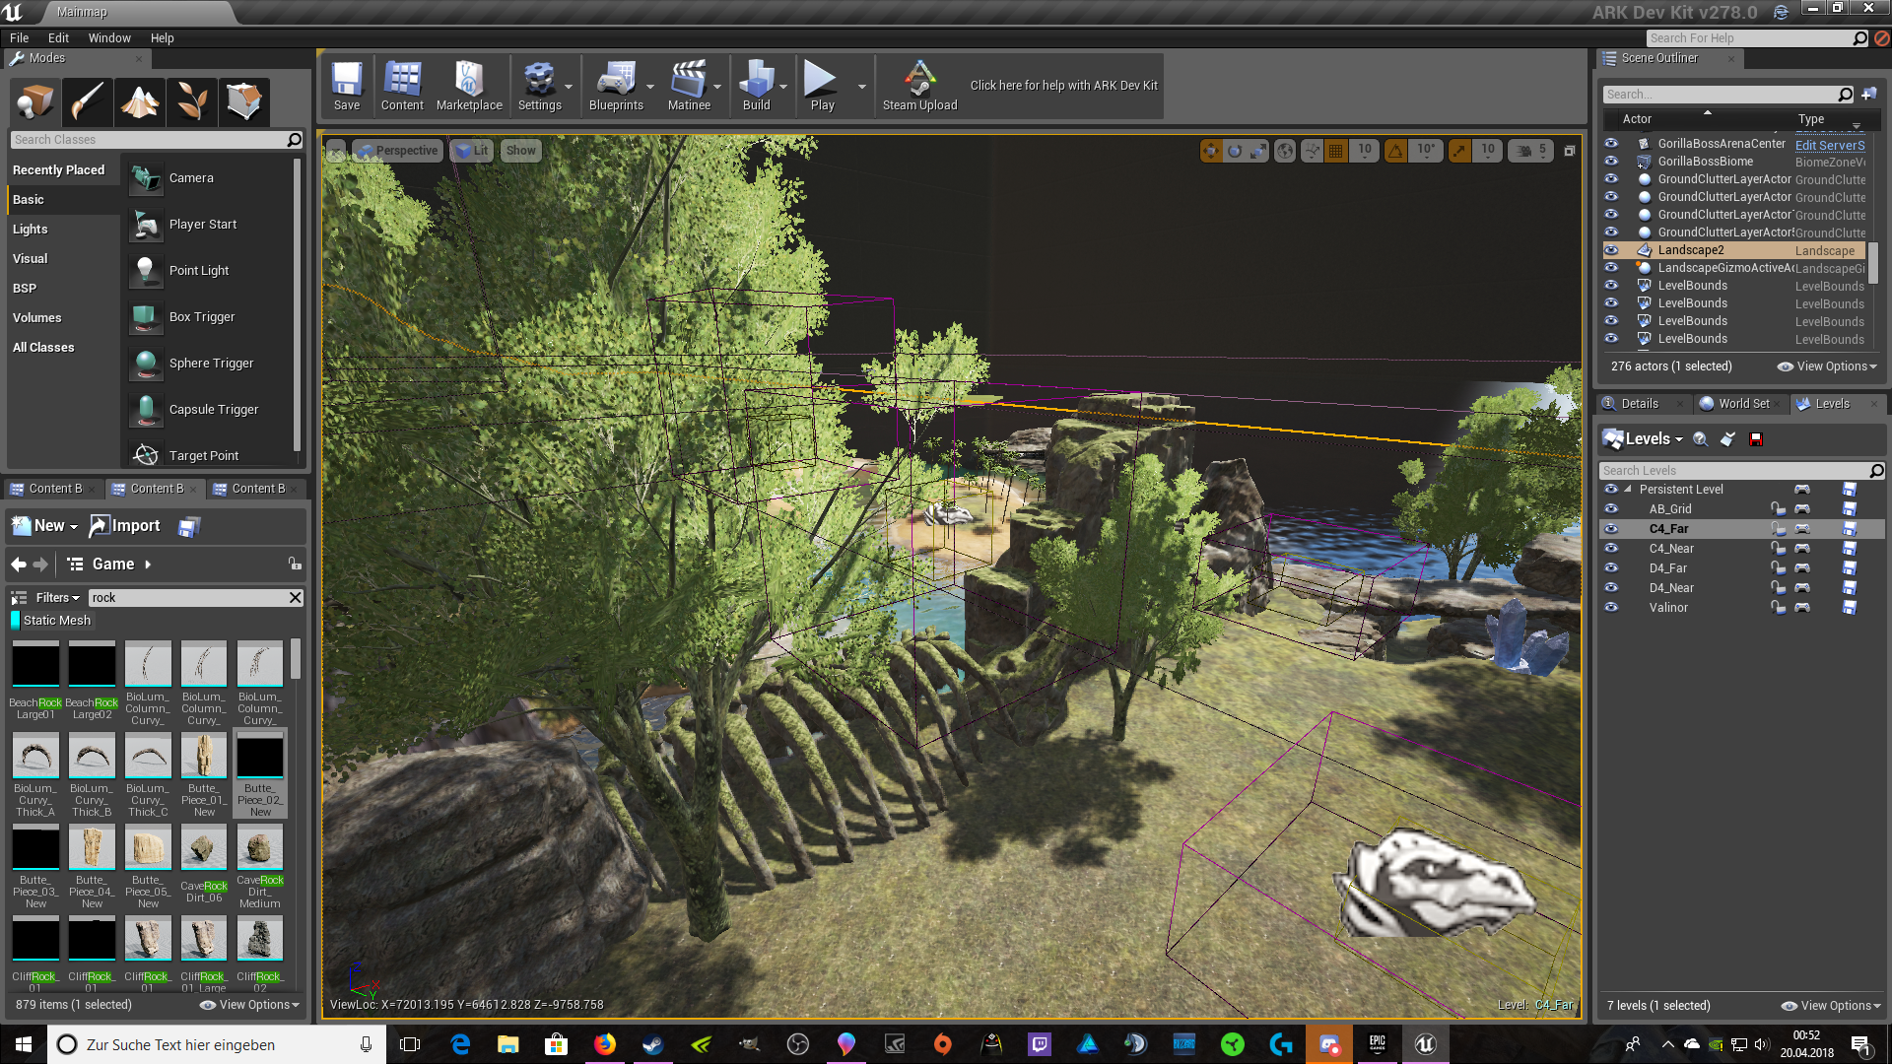Click the surface snapping icon in viewport
The image size is (1892, 1064).
pyautogui.click(x=1312, y=151)
